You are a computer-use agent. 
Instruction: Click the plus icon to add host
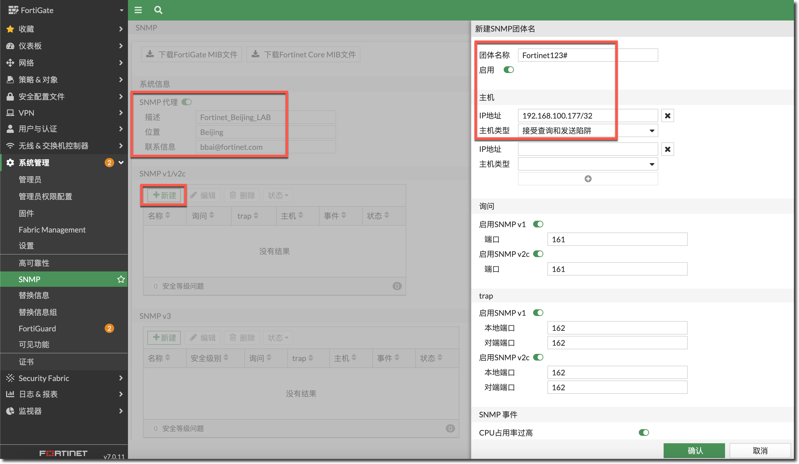(588, 179)
